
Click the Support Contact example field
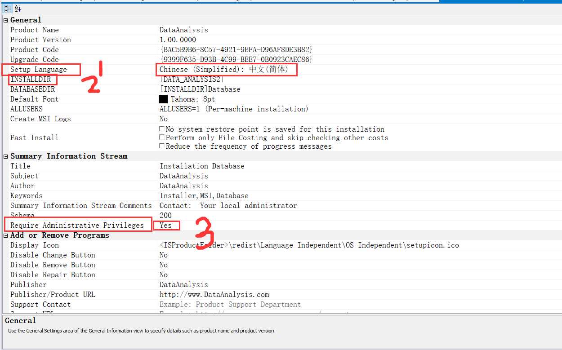tap(230, 305)
